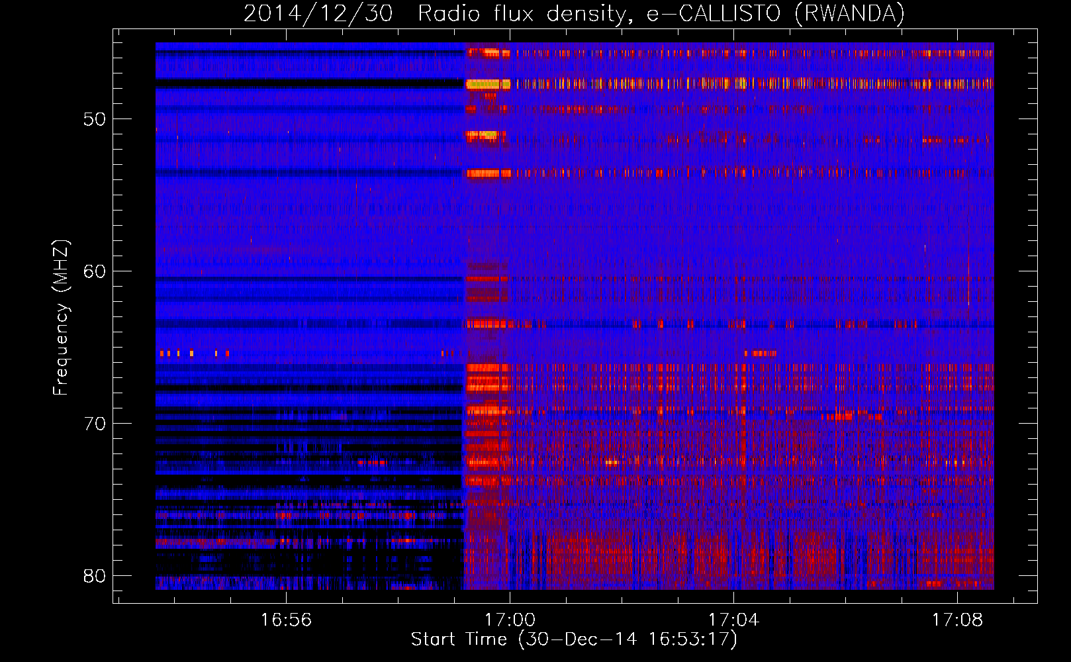
Task: Click the 17:04 time tick label
Action: 733,620
